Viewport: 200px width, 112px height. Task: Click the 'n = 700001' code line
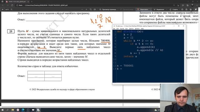(x=125, y=66)
